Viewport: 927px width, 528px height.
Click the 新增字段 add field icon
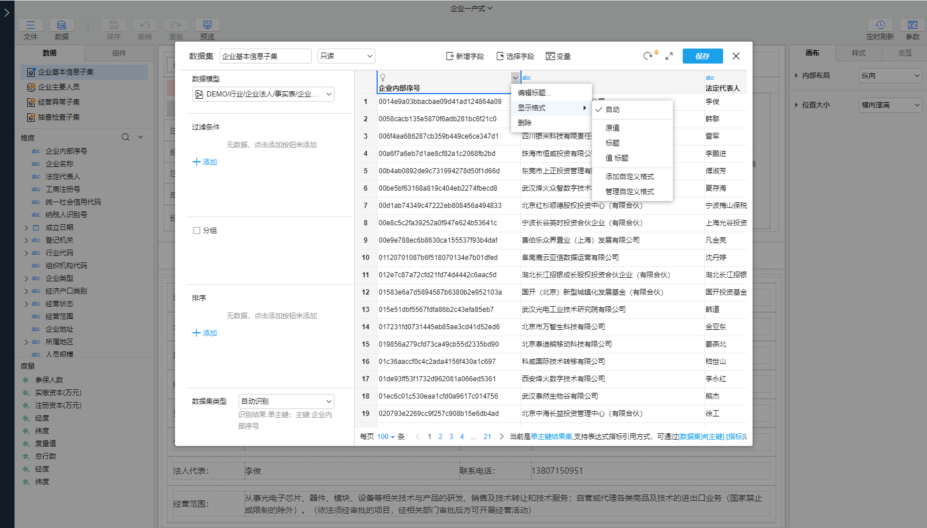(x=450, y=56)
